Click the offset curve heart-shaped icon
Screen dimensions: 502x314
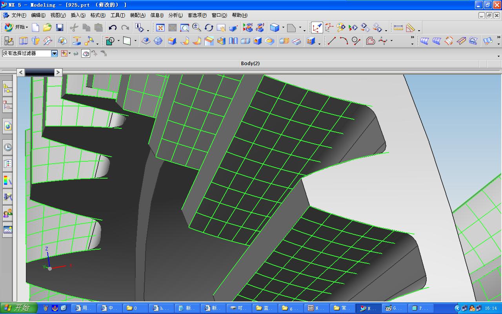click(371, 41)
